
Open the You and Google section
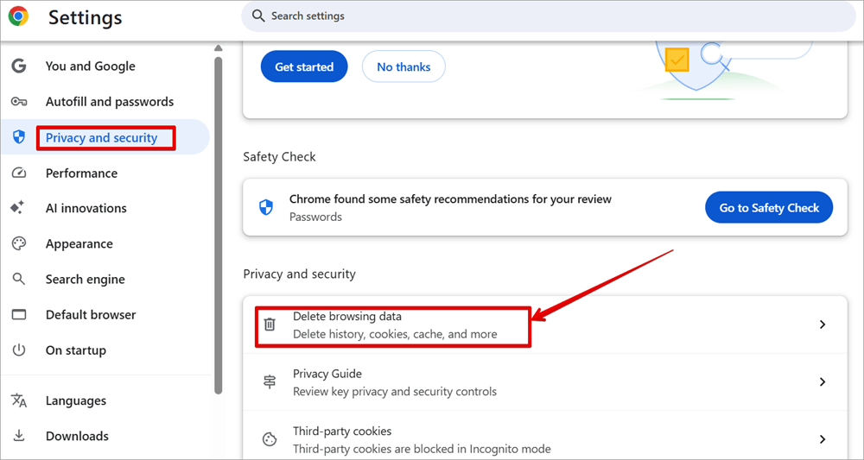pyautogui.click(x=90, y=66)
